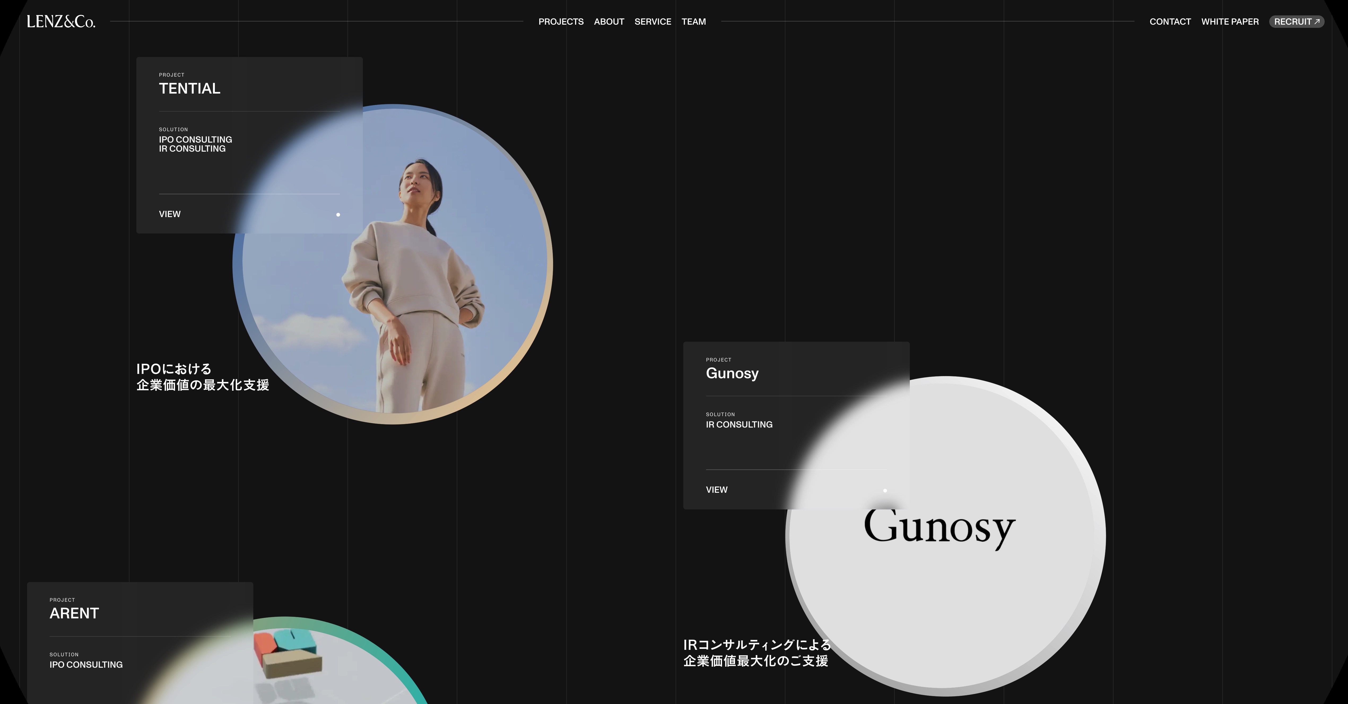This screenshot has width=1348, height=704.
Task: Click VIEW on the Gunosy card
Action: coord(716,490)
